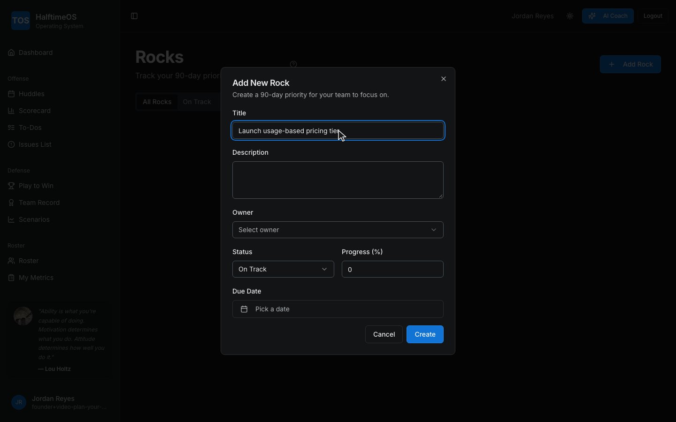Go to Scenarios page

(60, 219)
